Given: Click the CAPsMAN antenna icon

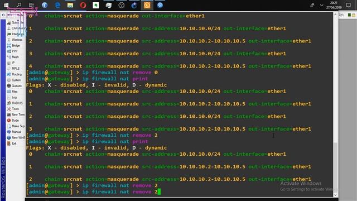Looking at the screenshot, I should pos(9,28).
